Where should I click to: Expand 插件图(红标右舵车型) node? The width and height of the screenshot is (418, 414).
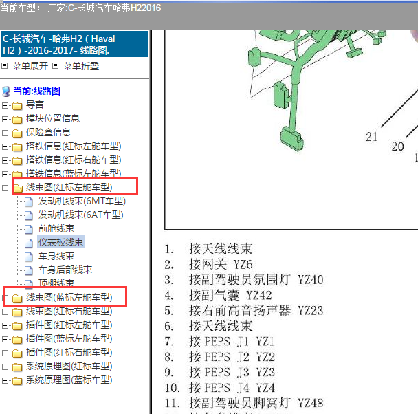click(x=5, y=353)
